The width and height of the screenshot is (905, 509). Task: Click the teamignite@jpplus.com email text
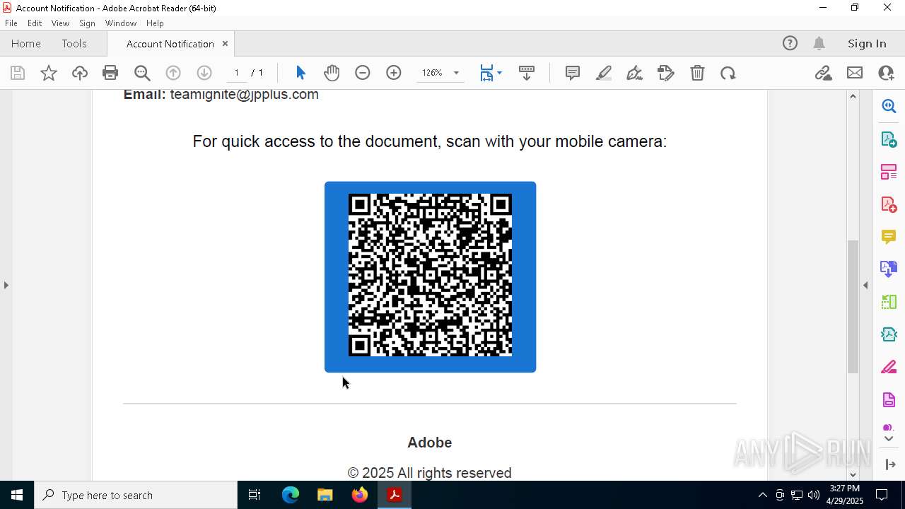pyautogui.click(x=244, y=95)
